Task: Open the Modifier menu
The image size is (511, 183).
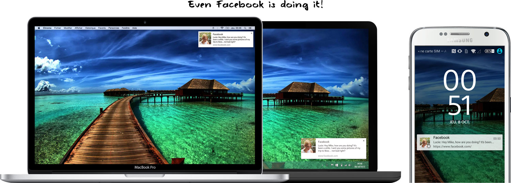Action: (68, 28)
